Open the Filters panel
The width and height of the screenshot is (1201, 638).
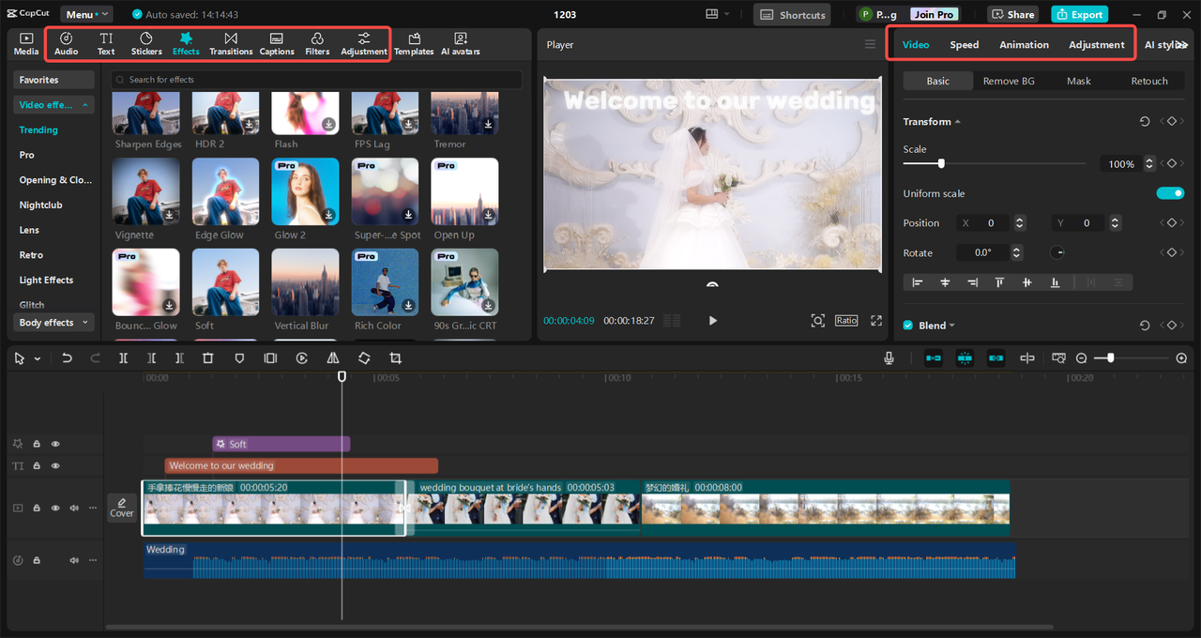point(317,43)
